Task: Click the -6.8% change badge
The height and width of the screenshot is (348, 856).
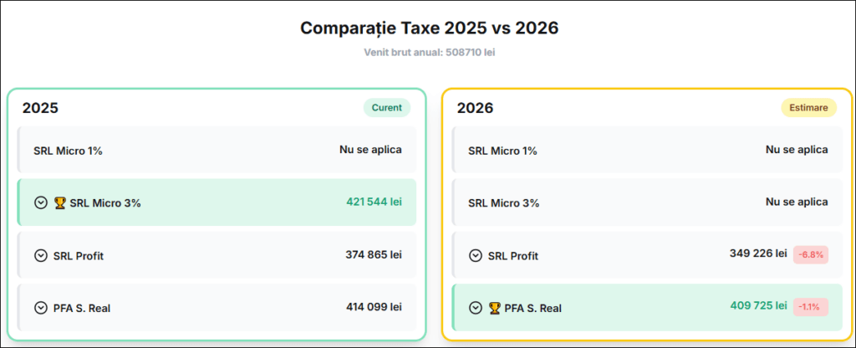Action: pos(811,254)
